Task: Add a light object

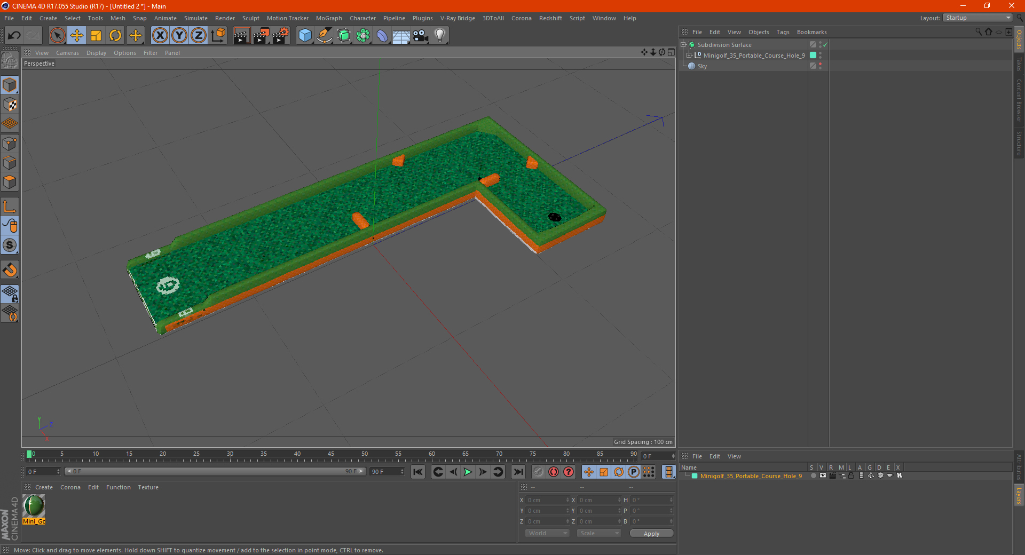Action: (x=440, y=36)
